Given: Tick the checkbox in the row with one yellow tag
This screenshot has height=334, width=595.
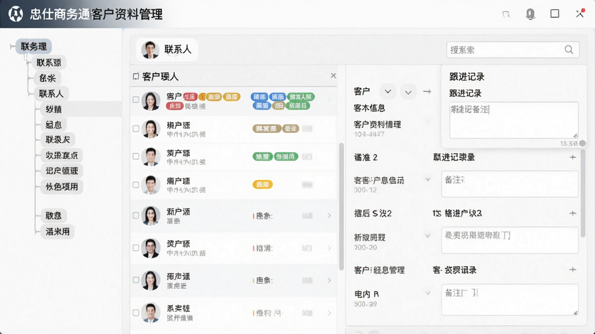Looking at the screenshot, I should (x=136, y=185).
